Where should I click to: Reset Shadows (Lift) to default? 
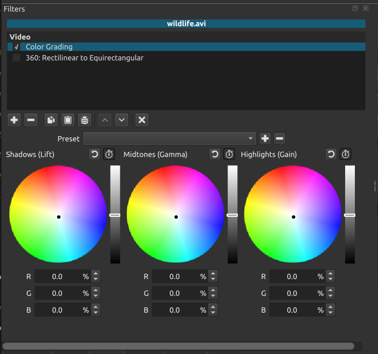[95, 154]
